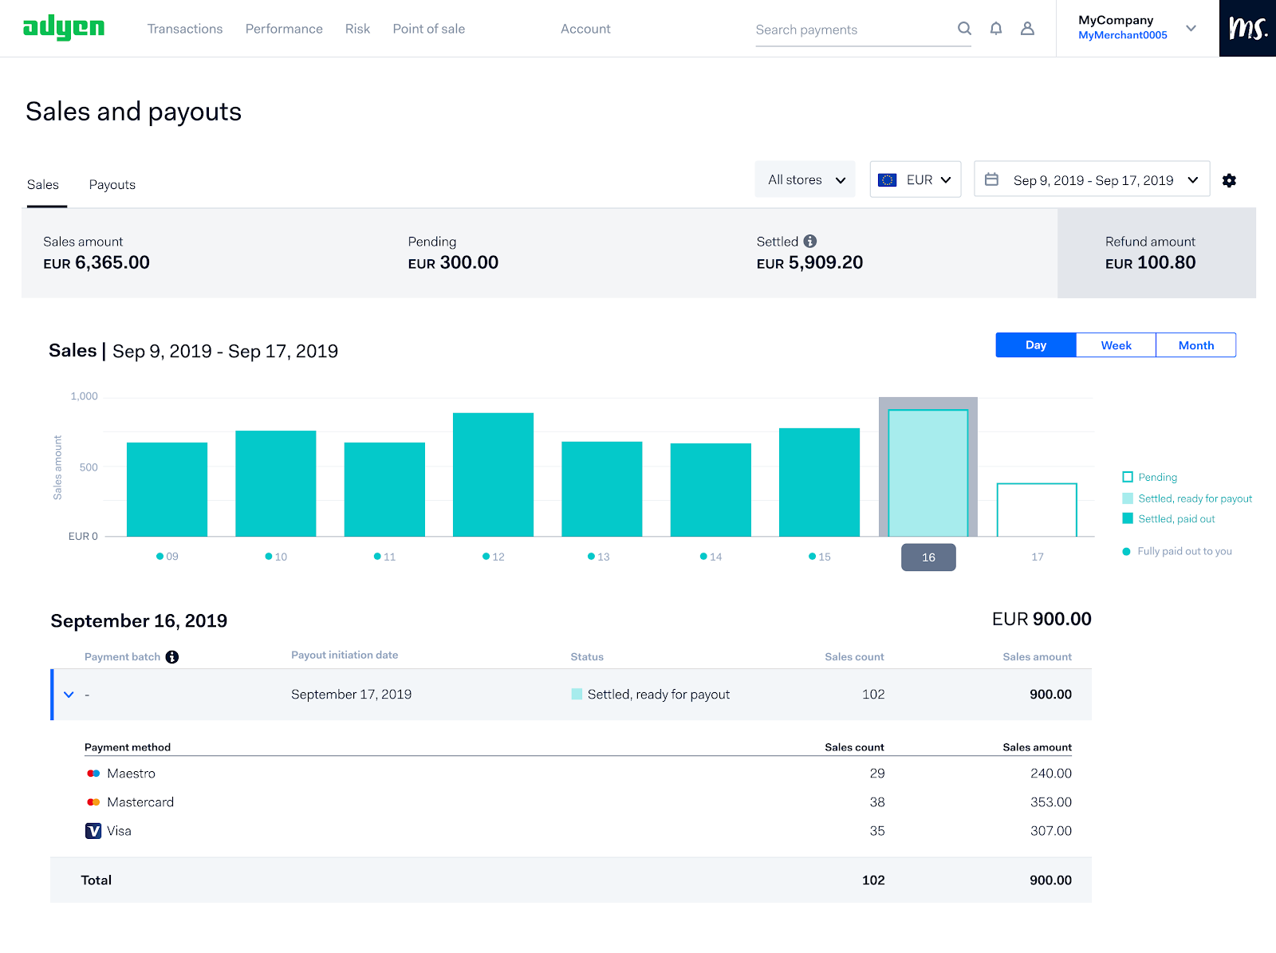The width and height of the screenshot is (1276, 953).
Task: Click the Adyen logo
Action: [64, 29]
